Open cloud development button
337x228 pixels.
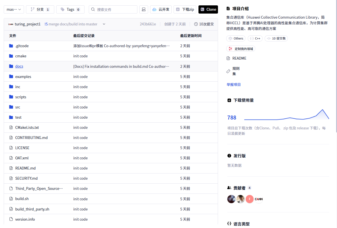click(161, 9)
